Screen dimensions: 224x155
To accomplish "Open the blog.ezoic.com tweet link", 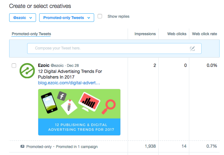I will click(69, 83).
